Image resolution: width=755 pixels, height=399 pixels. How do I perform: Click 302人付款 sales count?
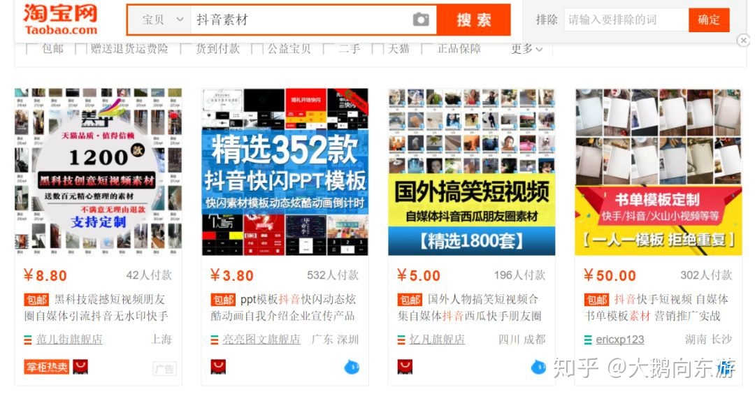706,275
